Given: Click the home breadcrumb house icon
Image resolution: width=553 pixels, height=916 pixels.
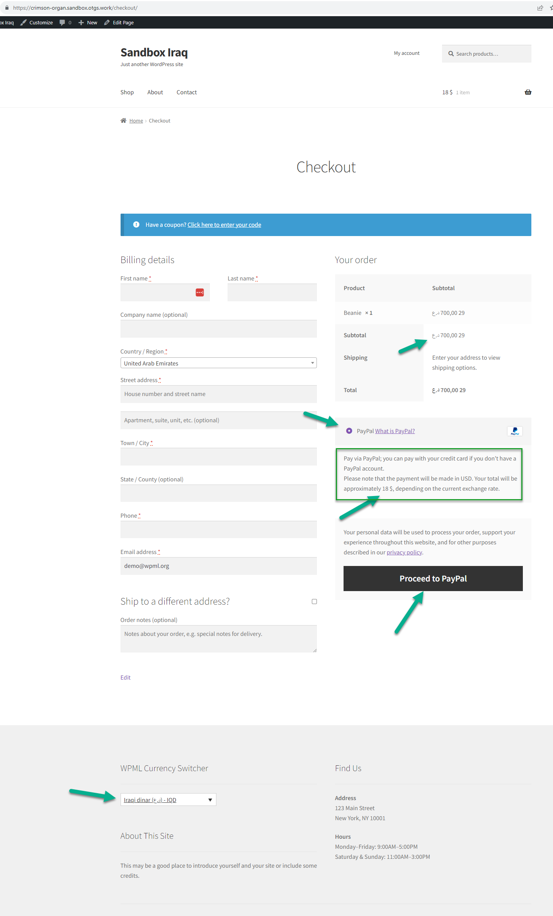Looking at the screenshot, I should (123, 121).
